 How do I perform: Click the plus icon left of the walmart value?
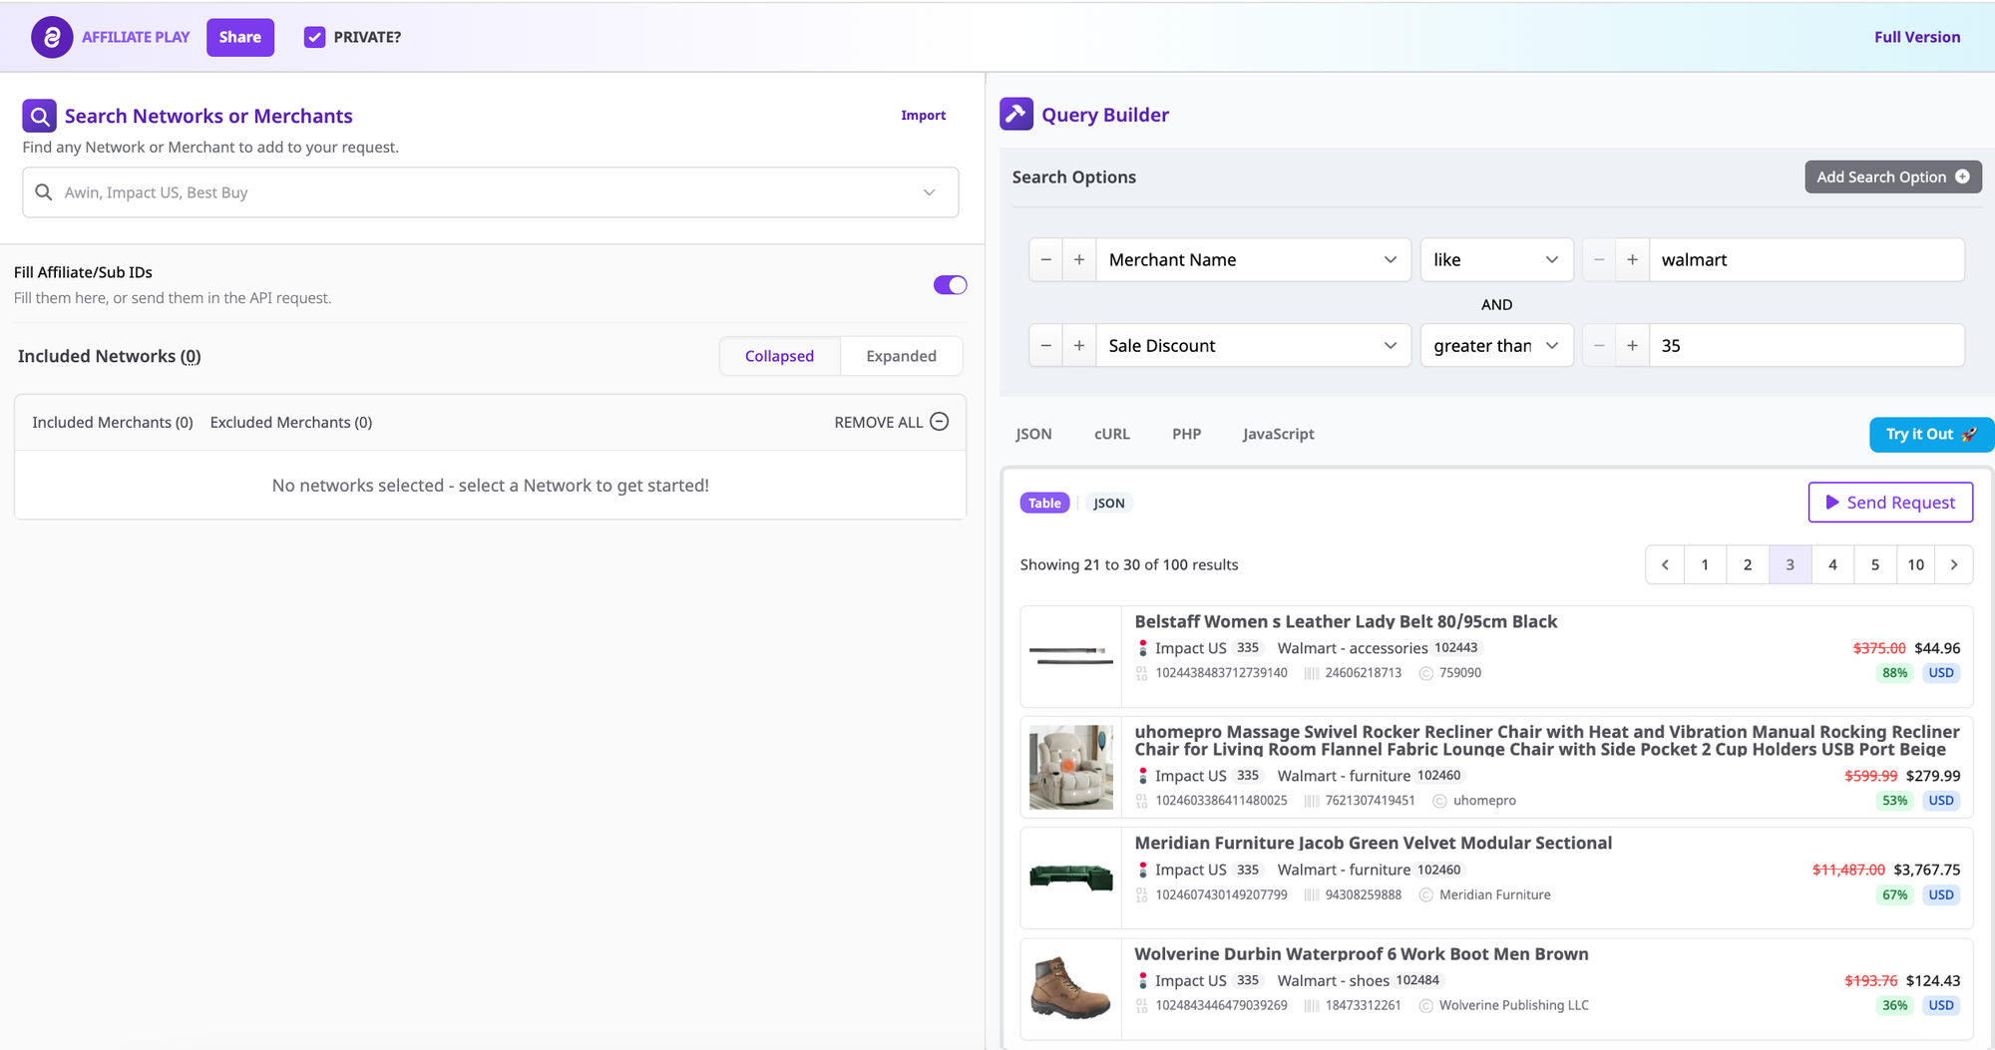1633,260
